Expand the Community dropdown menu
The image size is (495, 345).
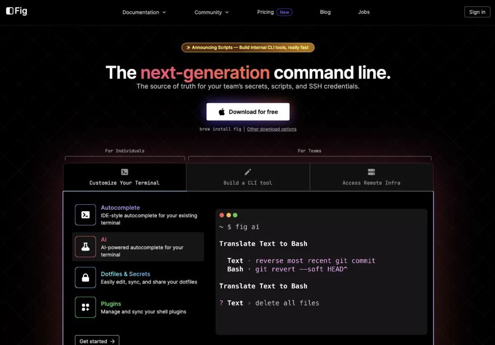(211, 12)
